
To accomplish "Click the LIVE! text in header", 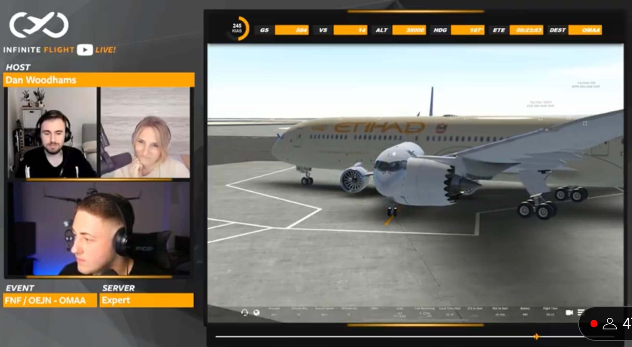I will (105, 50).
